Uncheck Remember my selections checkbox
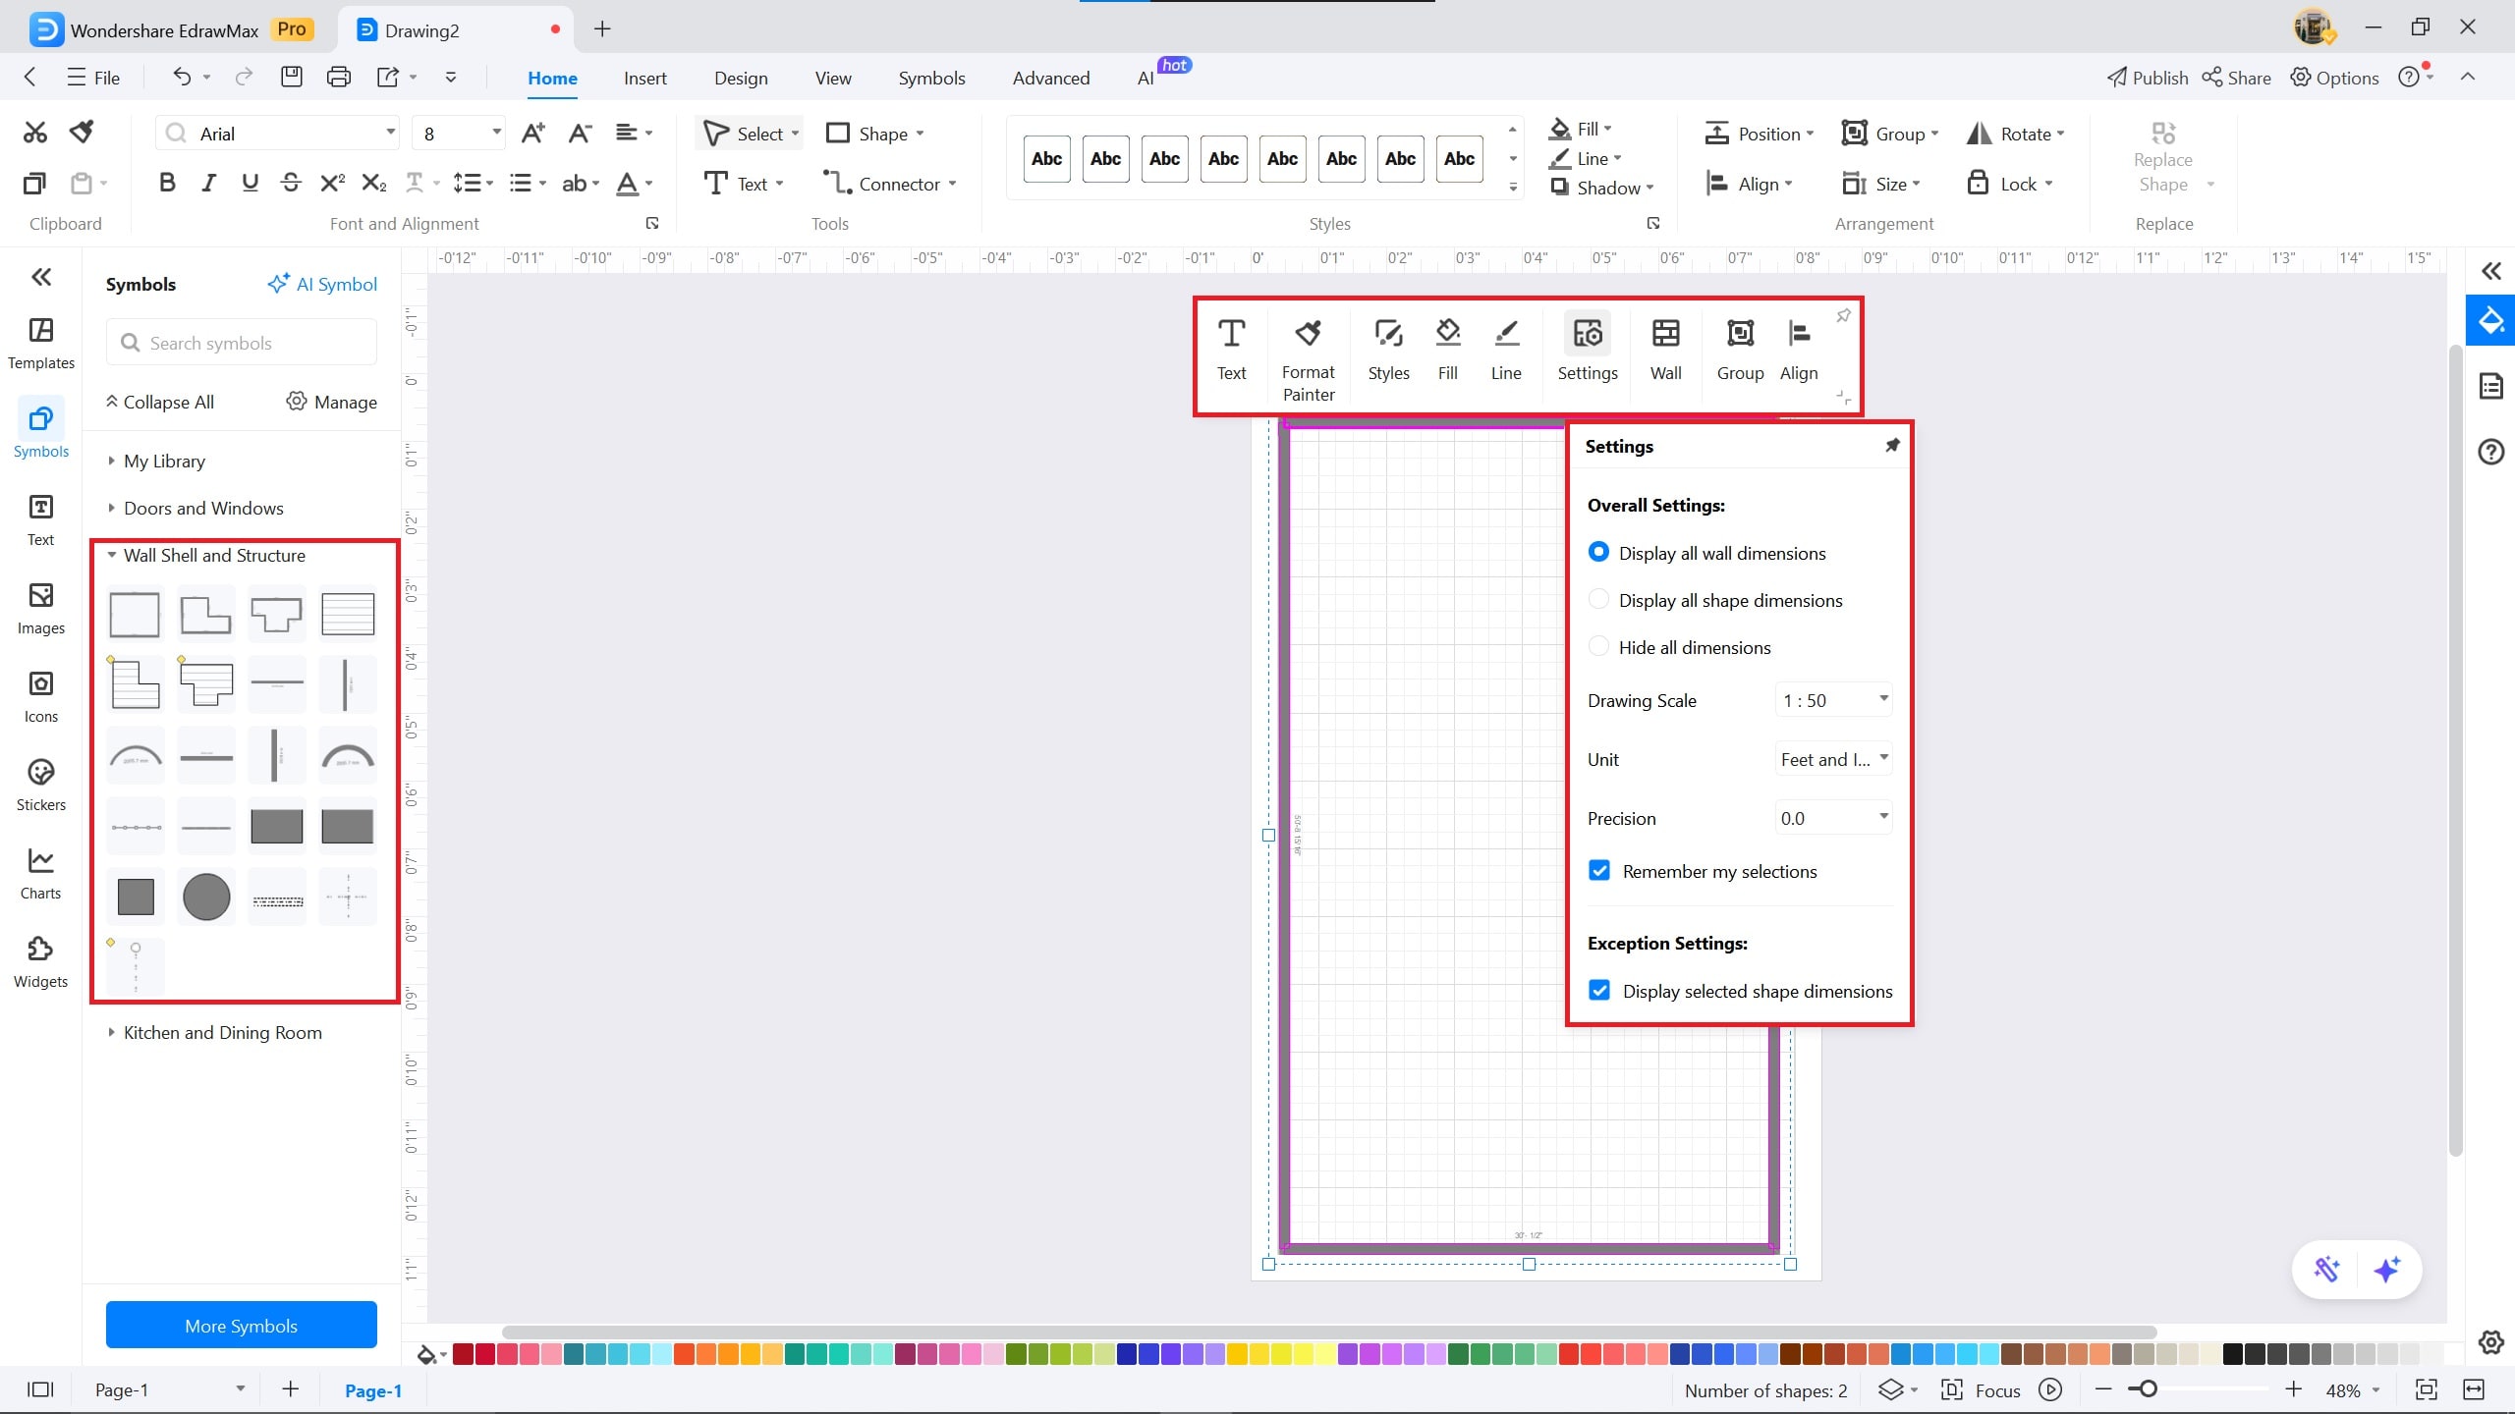This screenshot has width=2515, height=1414. (x=1599, y=871)
